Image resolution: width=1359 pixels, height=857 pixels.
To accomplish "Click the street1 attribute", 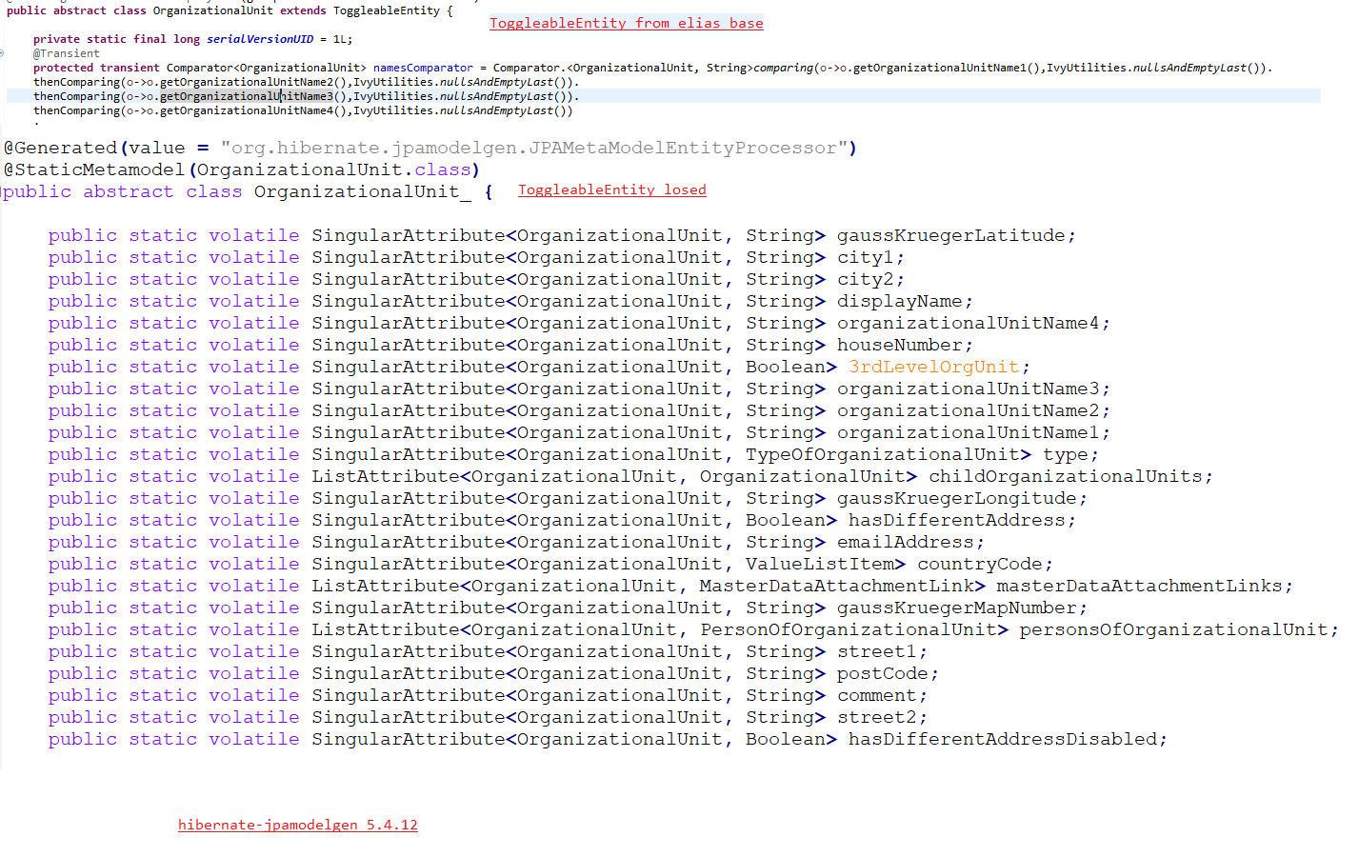I will (876, 651).
